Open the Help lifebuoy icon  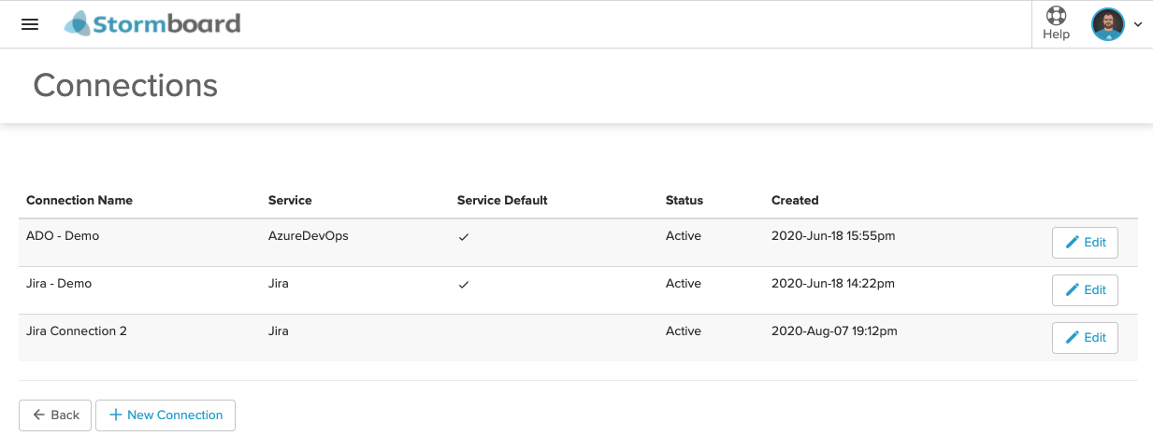click(x=1056, y=16)
